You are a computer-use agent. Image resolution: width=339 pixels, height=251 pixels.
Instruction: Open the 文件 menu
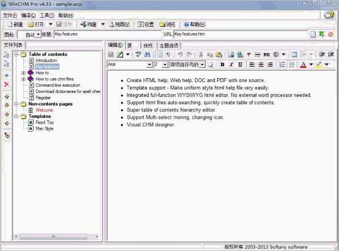pyautogui.click(x=10, y=15)
